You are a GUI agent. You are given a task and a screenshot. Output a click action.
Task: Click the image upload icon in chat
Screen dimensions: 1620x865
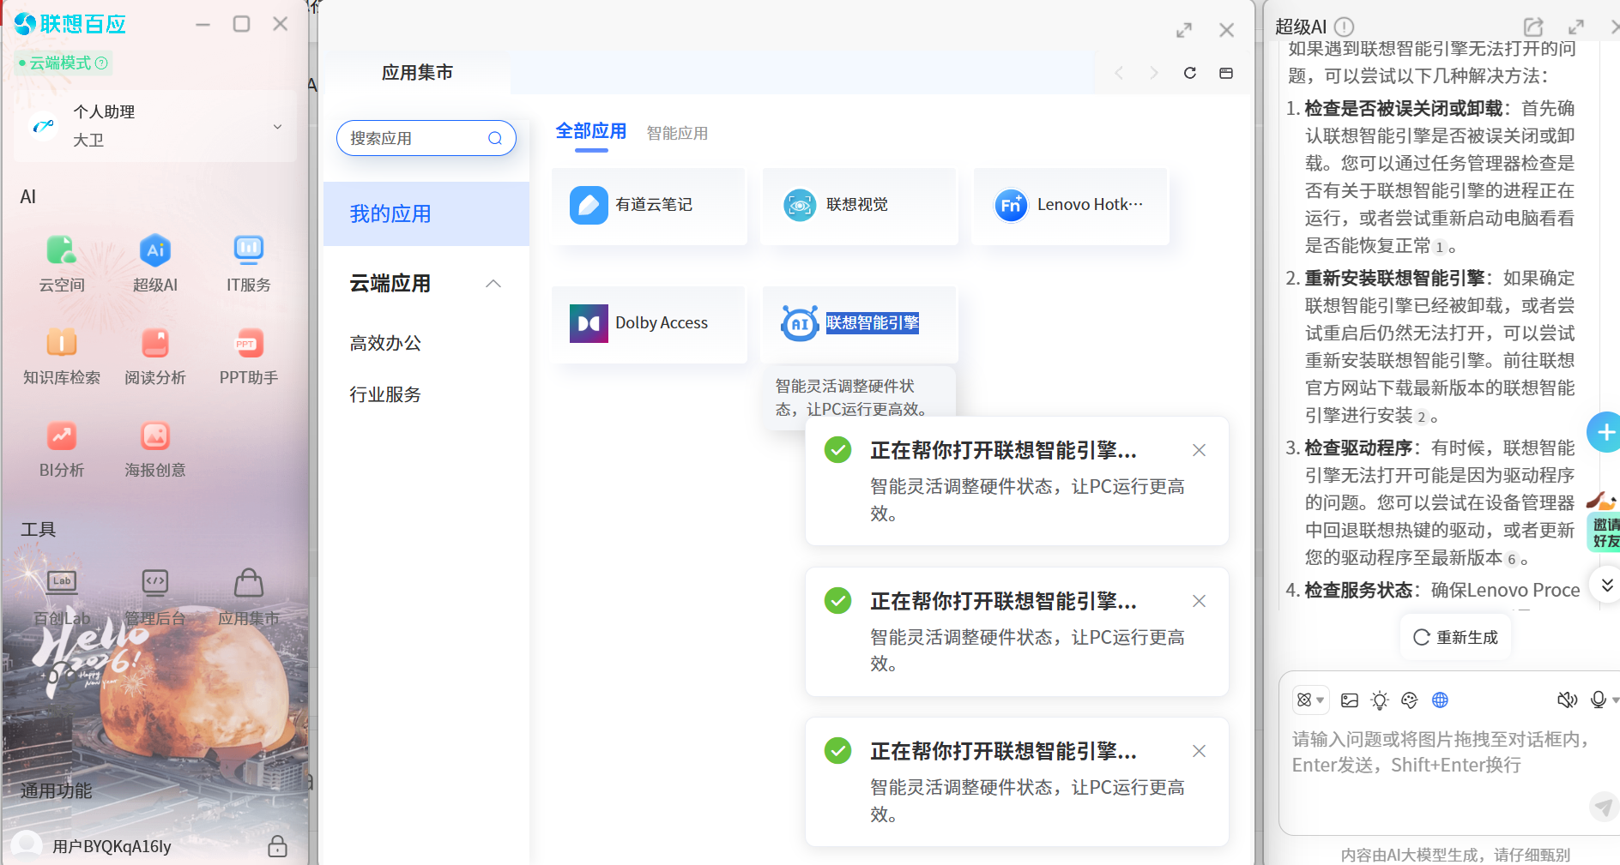click(1350, 700)
